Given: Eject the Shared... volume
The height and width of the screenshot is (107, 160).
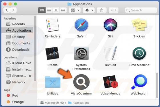Looking at the screenshot, I should pyautogui.click(x=30, y=76).
